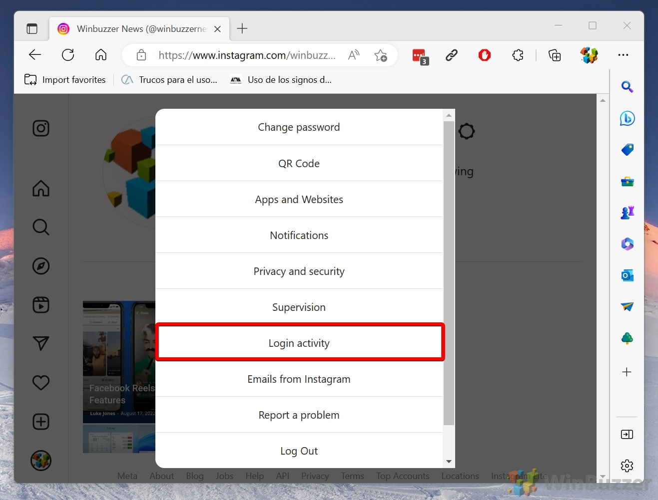Image resolution: width=658 pixels, height=500 pixels.
Task: Open Microsoft 365 in Edge sidebar
Action: point(627,244)
